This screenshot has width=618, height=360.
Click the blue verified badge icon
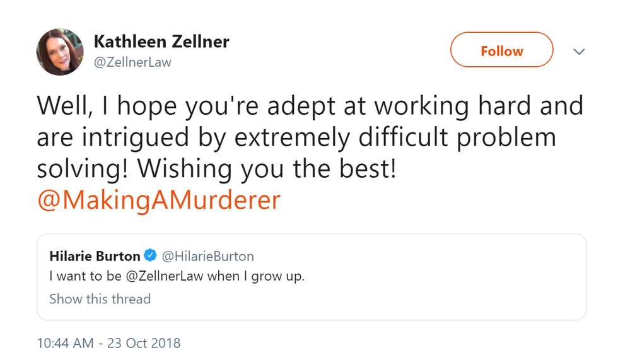click(x=151, y=256)
